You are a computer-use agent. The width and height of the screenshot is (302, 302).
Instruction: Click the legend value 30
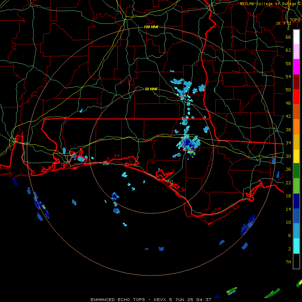pos(288,156)
